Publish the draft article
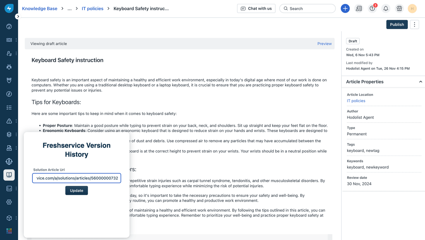 [397, 25]
